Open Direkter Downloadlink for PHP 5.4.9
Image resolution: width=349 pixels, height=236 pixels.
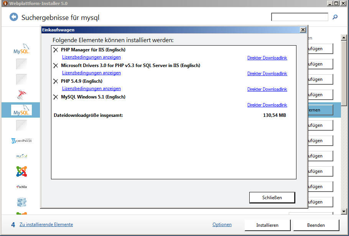pyautogui.click(x=267, y=89)
